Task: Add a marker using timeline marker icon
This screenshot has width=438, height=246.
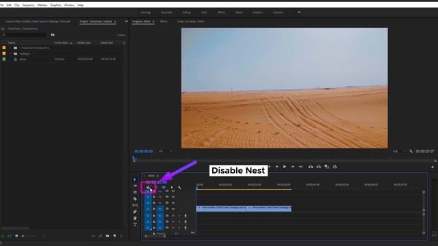Action: tap(172, 188)
